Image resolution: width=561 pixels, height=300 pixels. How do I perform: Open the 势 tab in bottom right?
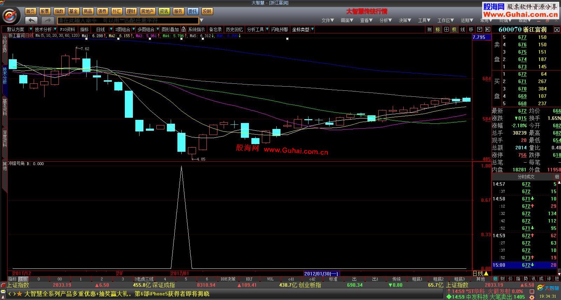coord(526,279)
